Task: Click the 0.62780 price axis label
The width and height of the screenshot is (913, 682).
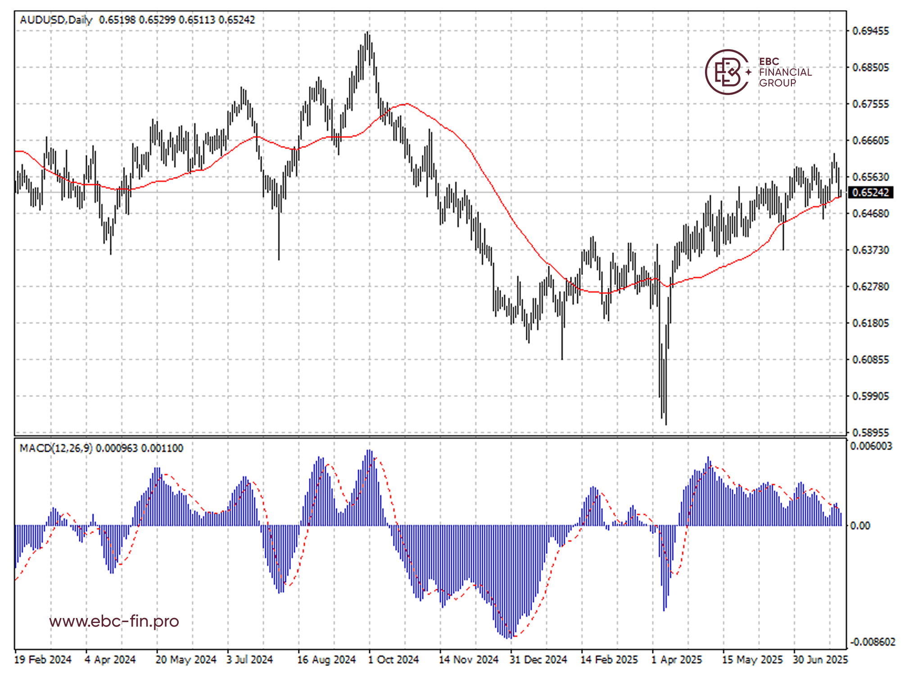Action: pos(871,286)
